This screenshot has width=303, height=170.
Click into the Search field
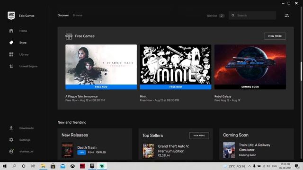pos(252,16)
